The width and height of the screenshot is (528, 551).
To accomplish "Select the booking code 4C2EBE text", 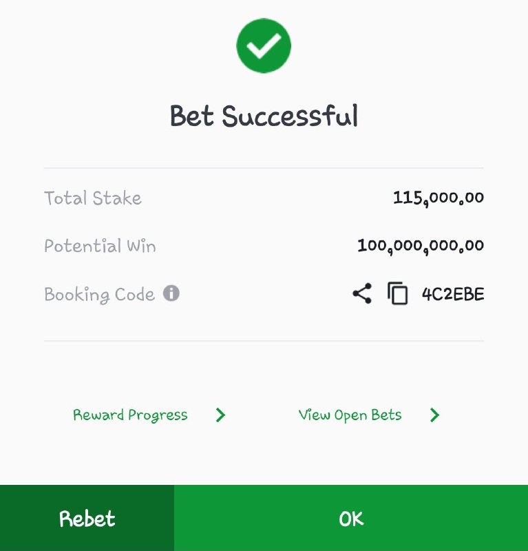I will click(x=453, y=294).
